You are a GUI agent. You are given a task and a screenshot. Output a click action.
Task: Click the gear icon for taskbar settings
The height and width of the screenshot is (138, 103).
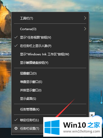(16, 128)
